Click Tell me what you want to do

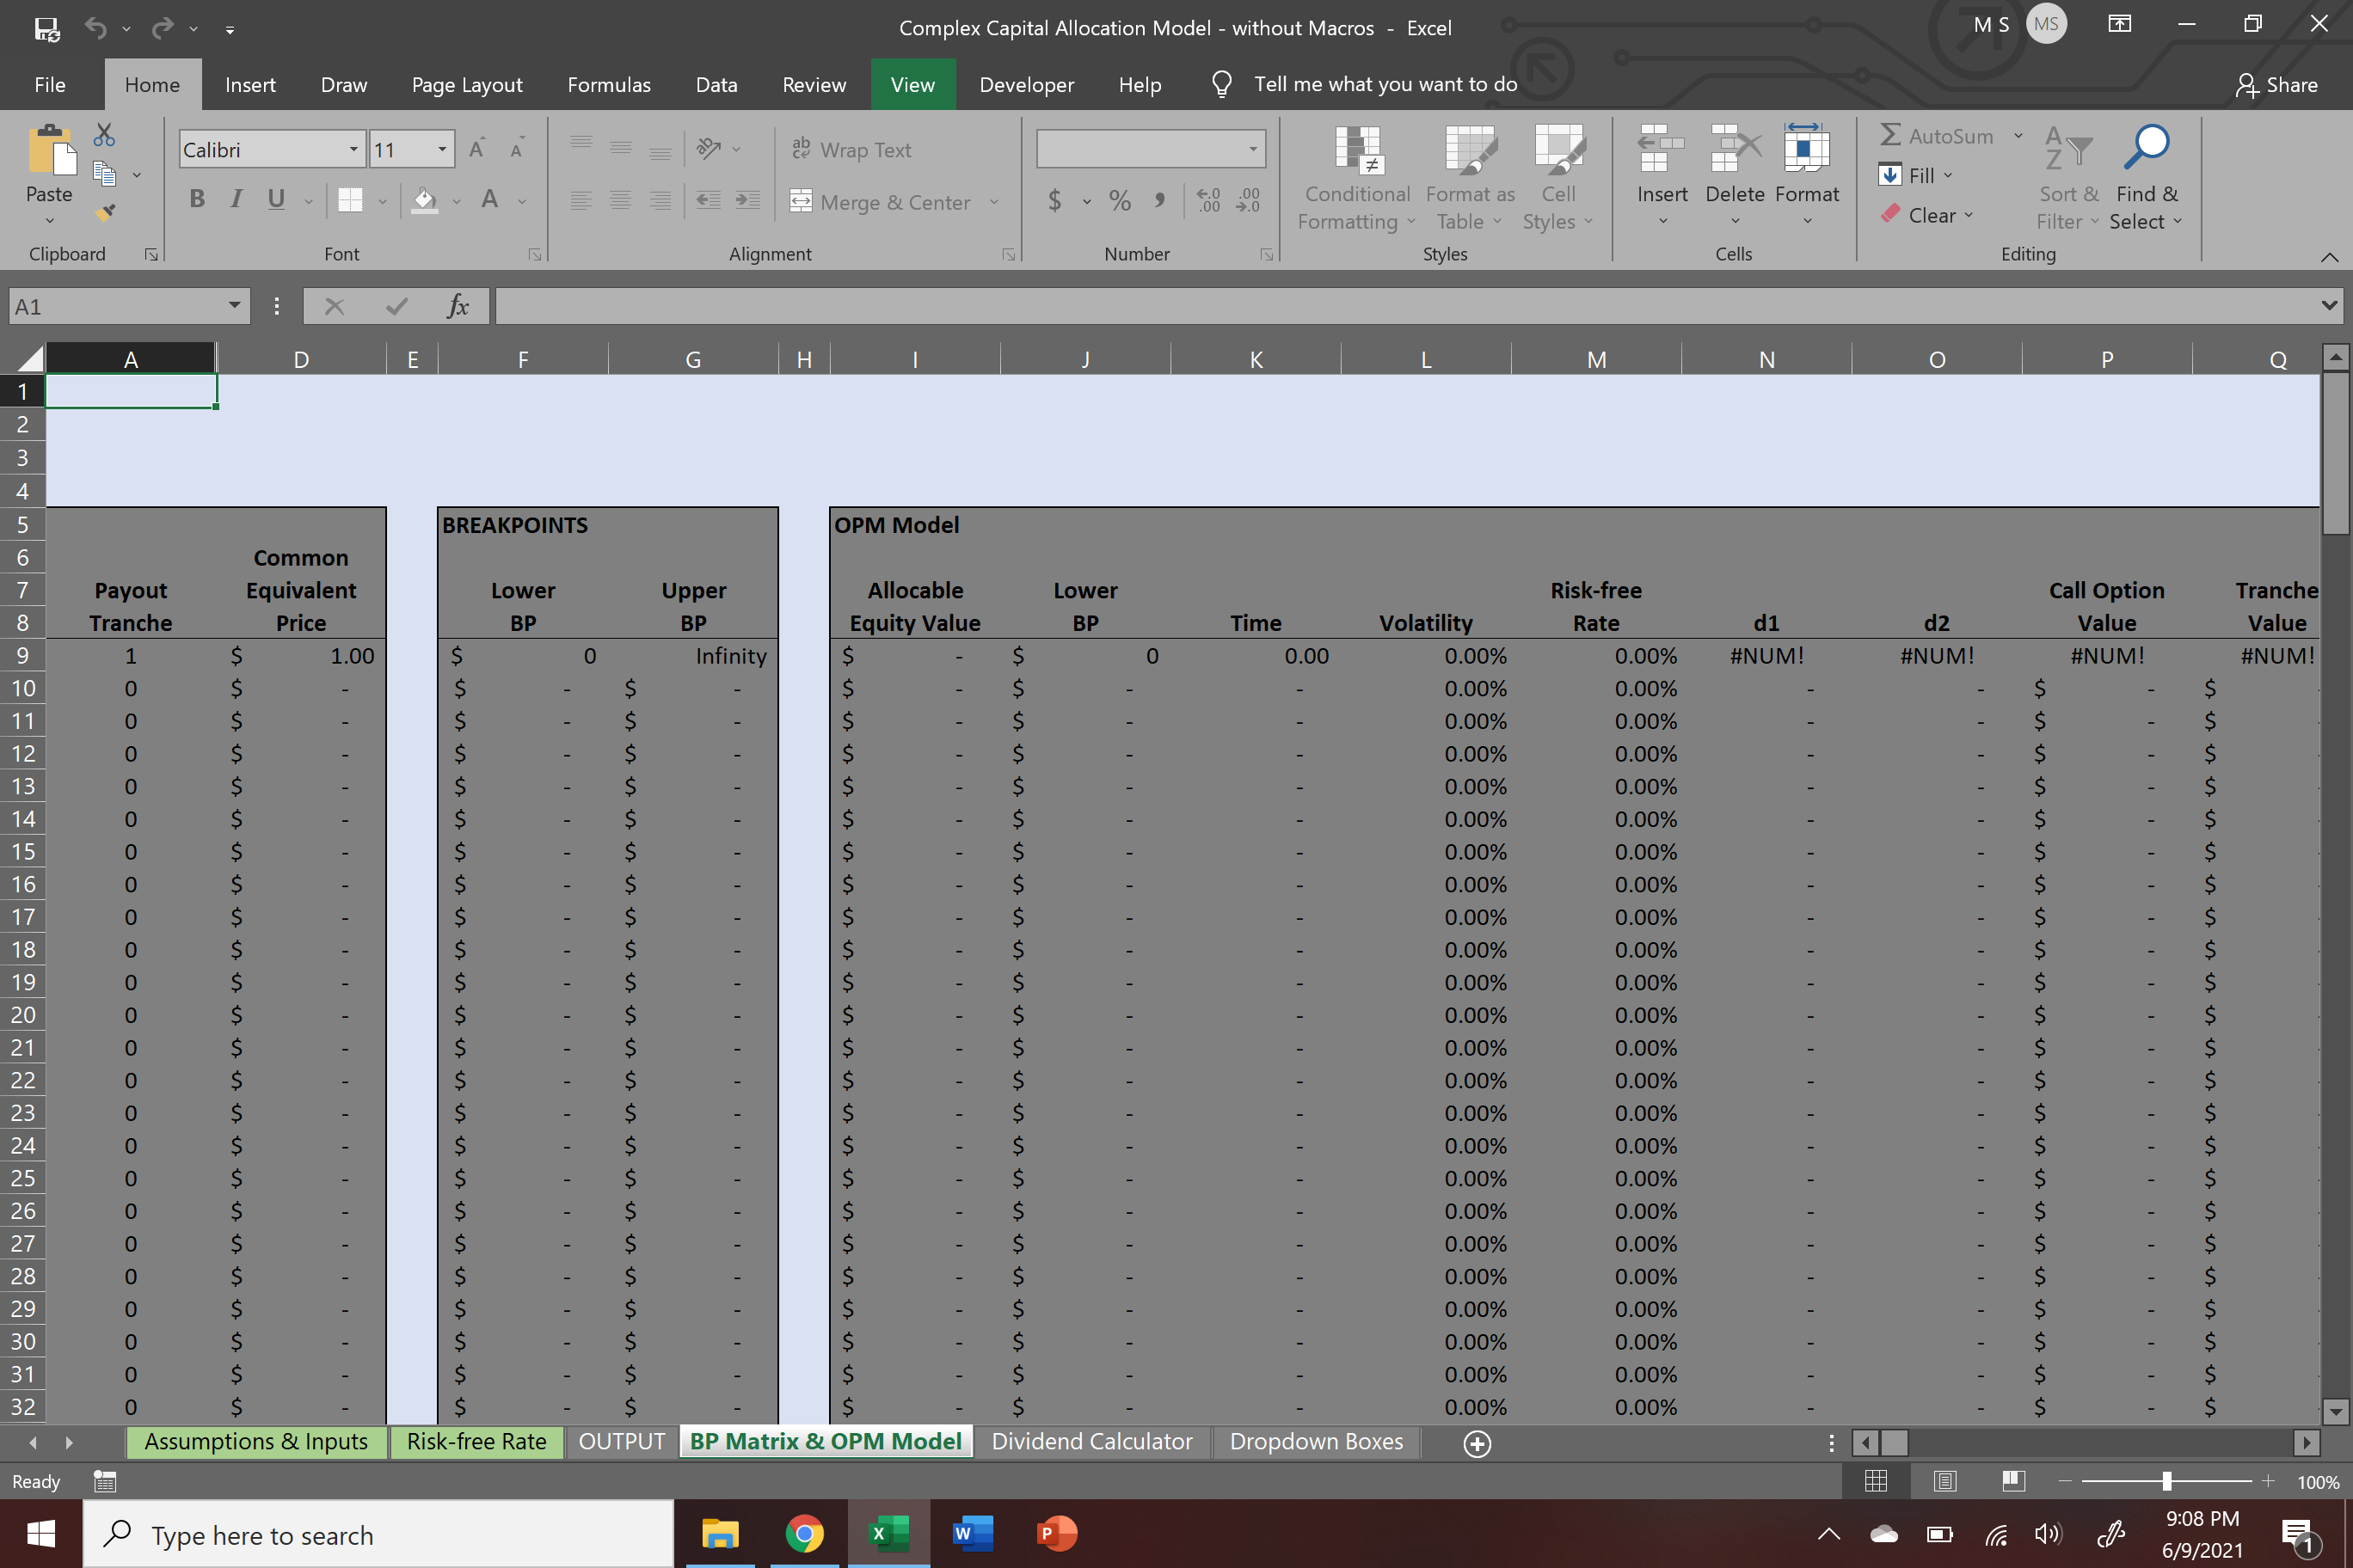(x=1385, y=84)
